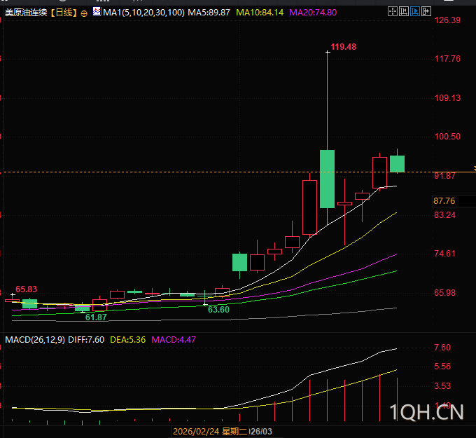This screenshot has height=438, width=476.
Task: Click the MA1(5,10,20,30,100) indicator label
Action: (x=143, y=13)
